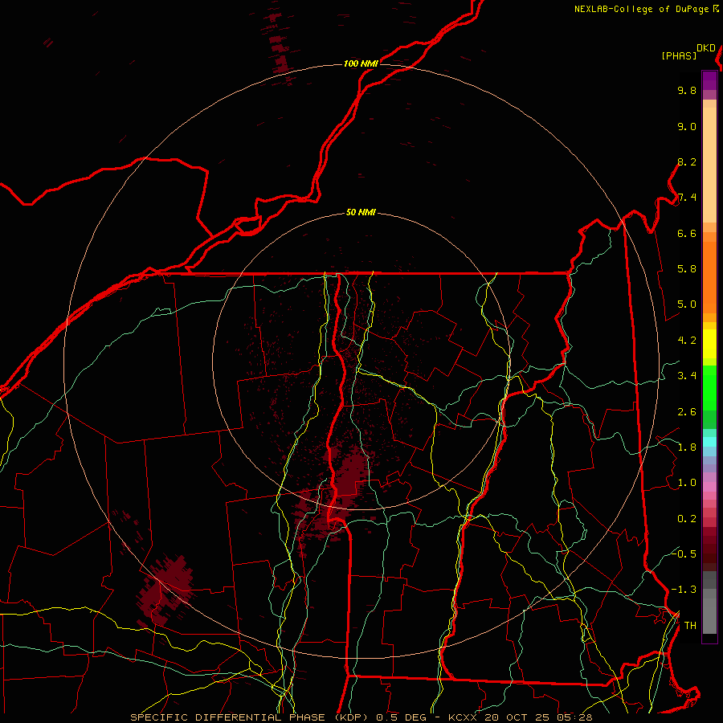Screen dimensions: 723x723
Task: Click the KCXX station identifier in the caption
Action: pyautogui.click(x=462, y=717)
